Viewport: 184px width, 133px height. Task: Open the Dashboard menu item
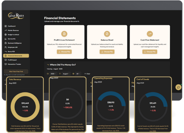point(16,26)
